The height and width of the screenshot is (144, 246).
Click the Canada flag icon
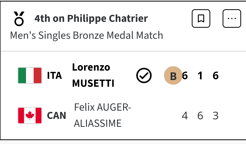(30, 116)
